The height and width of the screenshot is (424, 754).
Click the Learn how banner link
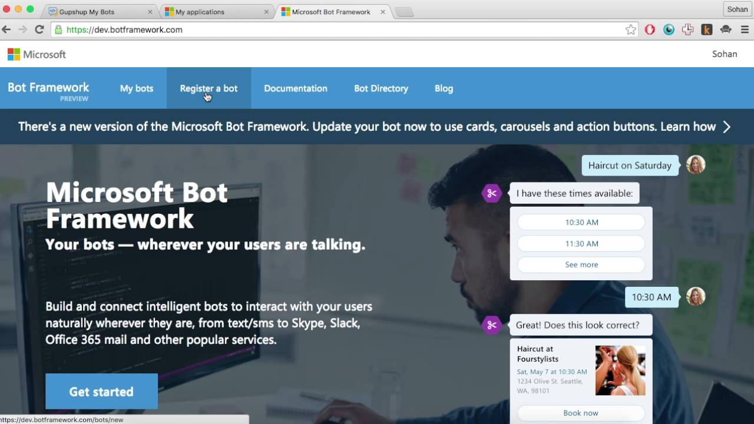[688, 127]
